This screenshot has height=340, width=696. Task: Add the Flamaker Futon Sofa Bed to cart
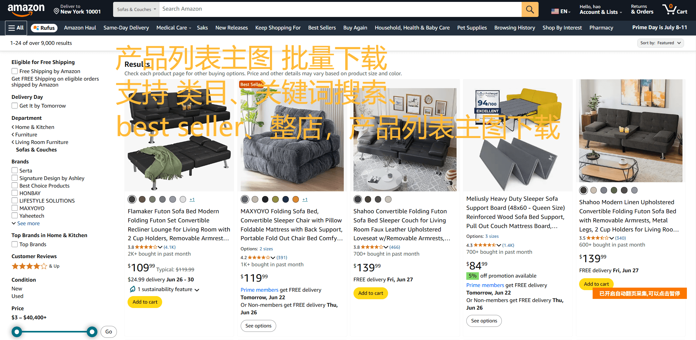145,302
